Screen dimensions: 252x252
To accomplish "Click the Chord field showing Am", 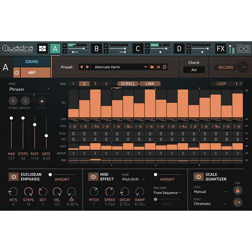I will coord(194,70).
